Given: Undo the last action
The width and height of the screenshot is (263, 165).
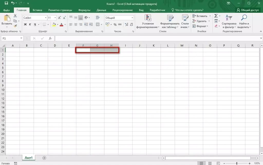Looking at the screenshot, I should 13,3.
